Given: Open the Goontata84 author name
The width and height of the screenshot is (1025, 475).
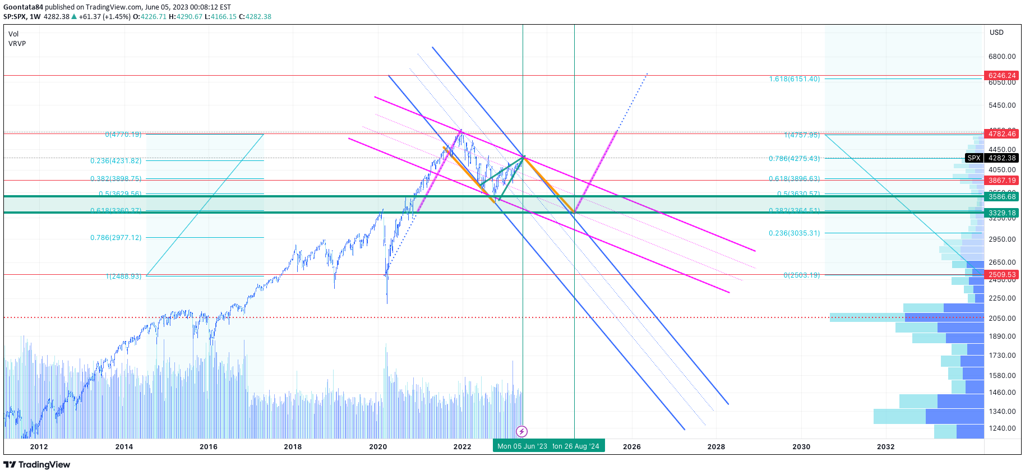Looking at the screenshot, I should (x=23, y=7).
